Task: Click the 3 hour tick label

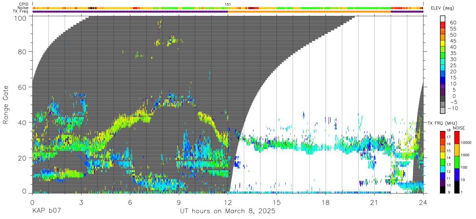Action: click(81, 202)
